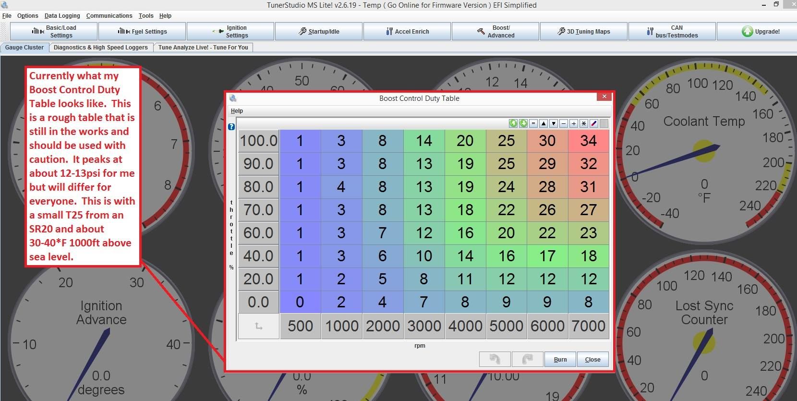
Task: Click the undo arrow button beside Burn
Action: 495,359
